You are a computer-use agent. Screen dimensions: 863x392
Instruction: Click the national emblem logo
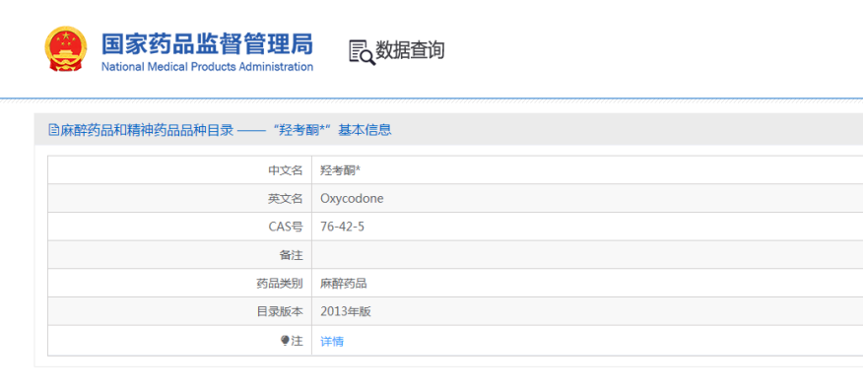click(65, 49)
